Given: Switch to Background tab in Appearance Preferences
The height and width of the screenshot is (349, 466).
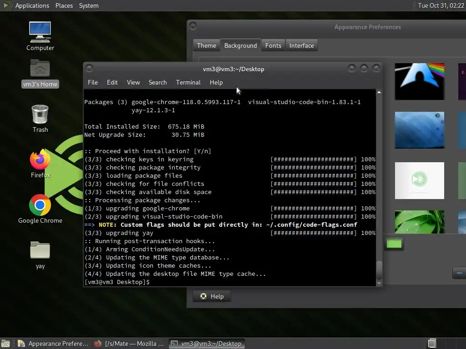Looking at the screenshot, I should [x=240, y=45].
